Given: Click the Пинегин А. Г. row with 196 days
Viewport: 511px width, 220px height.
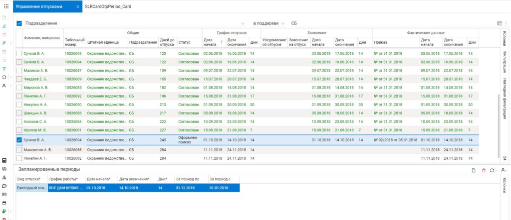Looking at the screenshot, I should [248, 96].
